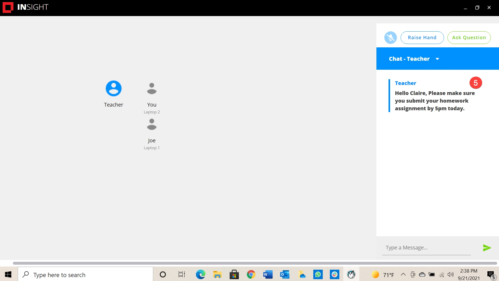The height and width of the screenshot is (281, 499).
Task: Open Microsoft Edge from the taskbar
Action: [x=200, y=275]
